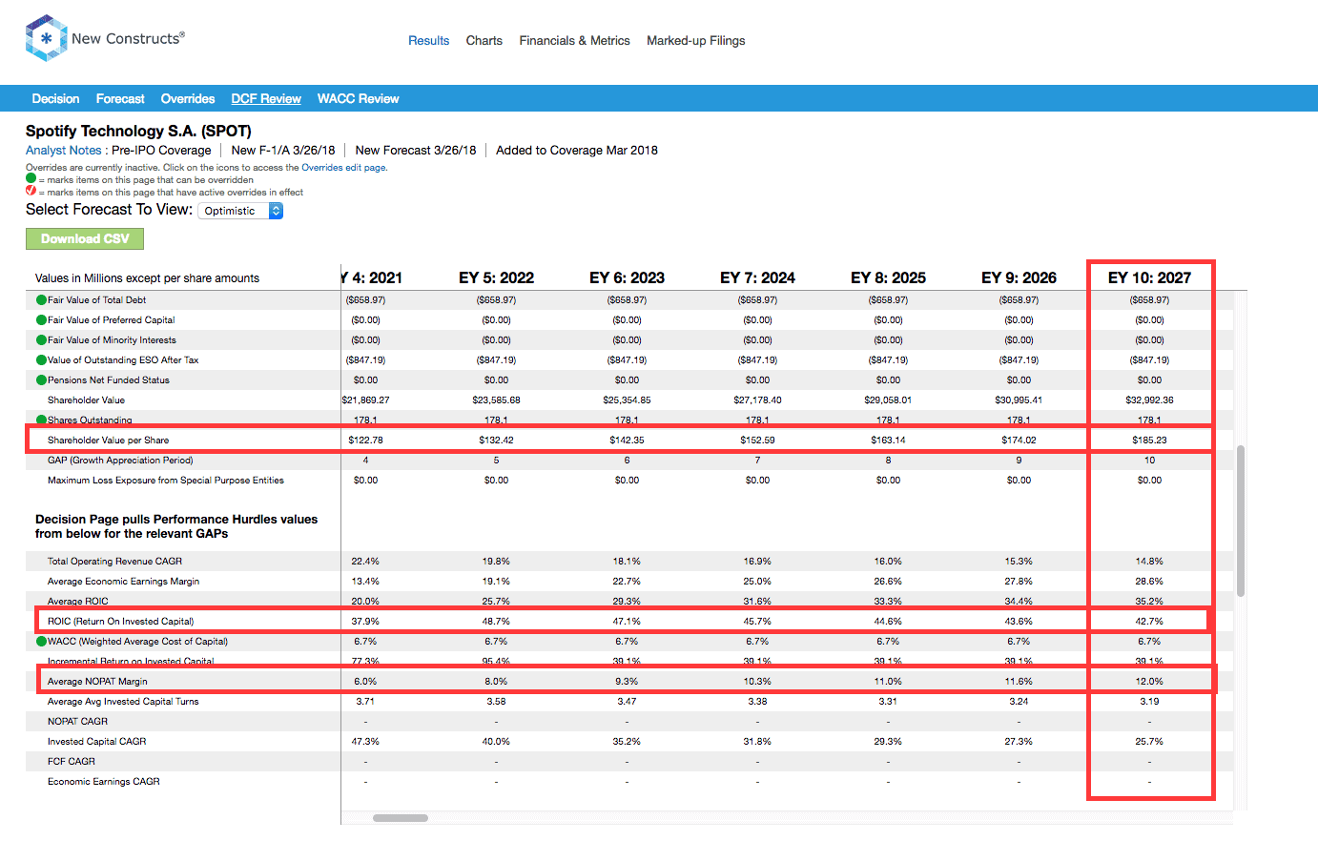Click the EY 7: 2024 column header
This screenshot has width=1318, height=861.
pos(757,277)
